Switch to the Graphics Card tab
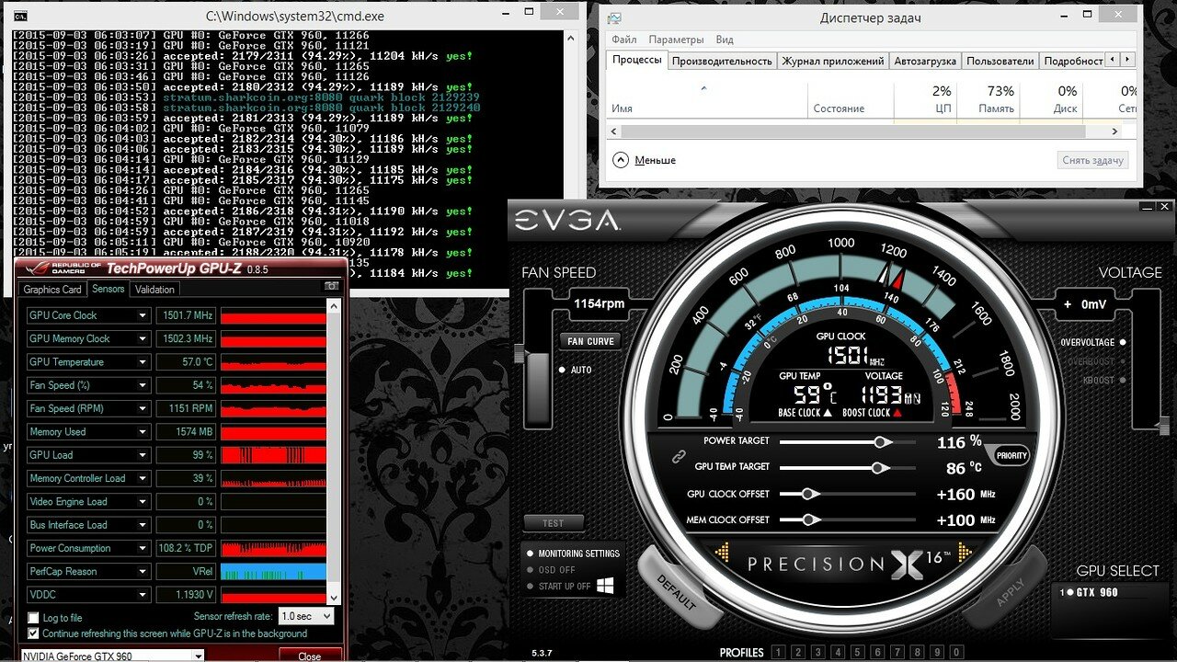This screenshot has width=1177, height=662. pyautogui.click(x=52, y=289)
